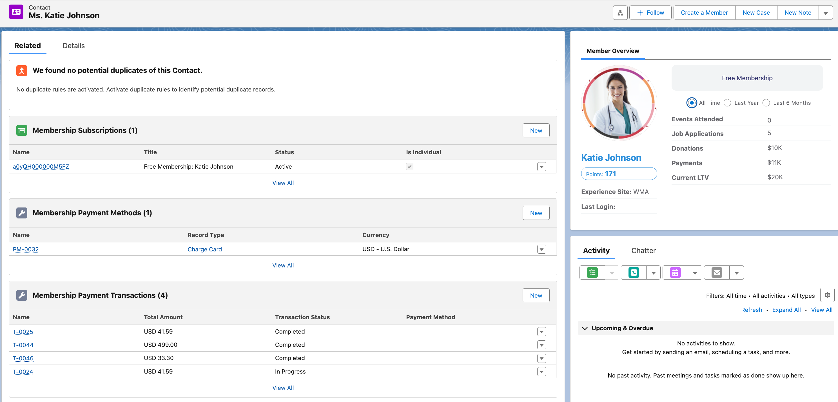Compose an email via the envelope icon
The image size is (838, 402).
tap(716, 273)
